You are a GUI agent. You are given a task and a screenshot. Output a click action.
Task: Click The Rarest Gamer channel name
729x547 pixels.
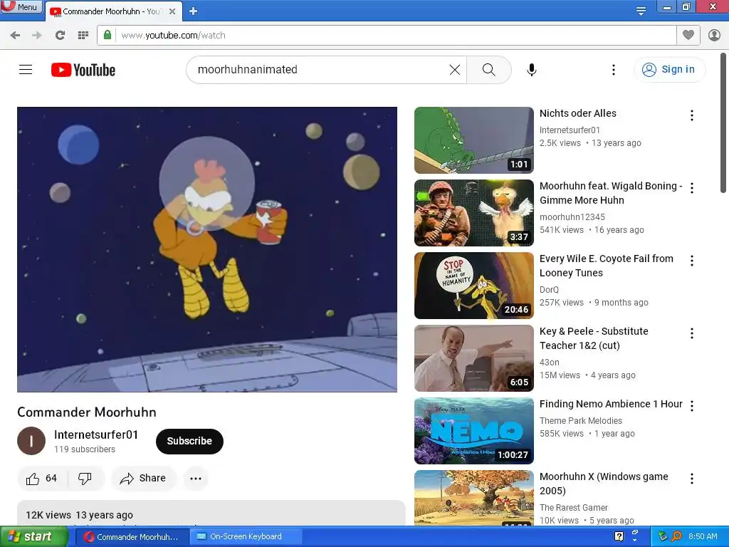pos(573,507)
